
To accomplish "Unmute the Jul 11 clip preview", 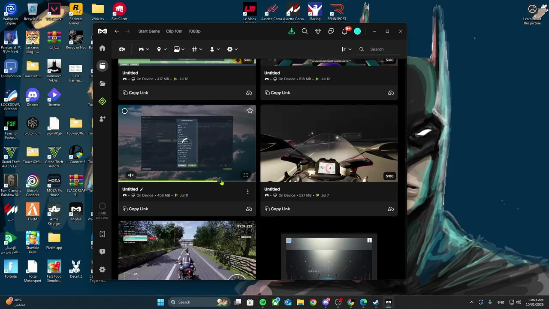I will pyautogui.click(x=131, y=175).
